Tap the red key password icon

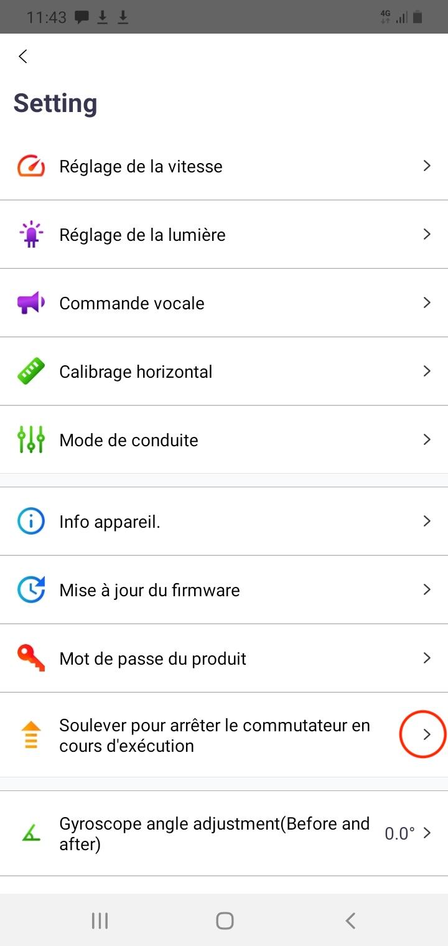pos(30,658)
